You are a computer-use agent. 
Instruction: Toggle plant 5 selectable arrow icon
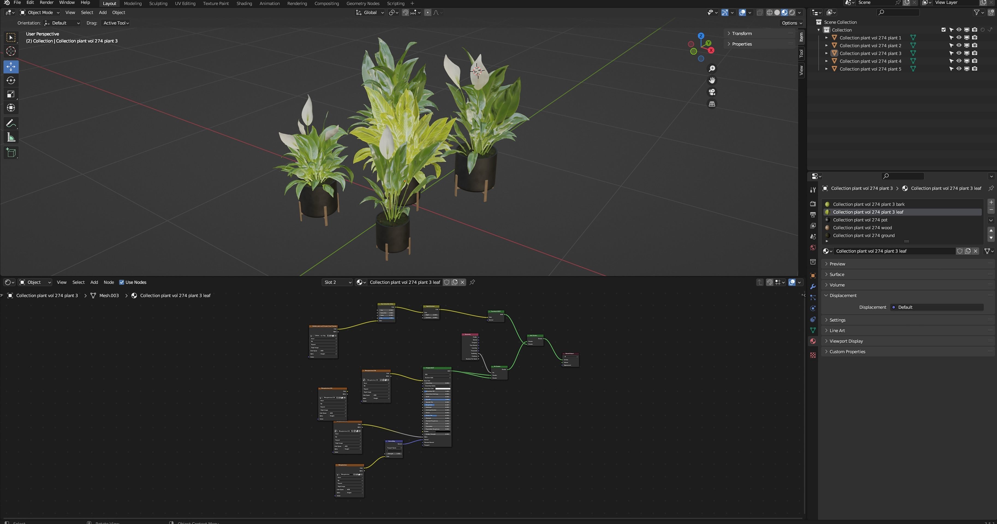pos(951,69)
